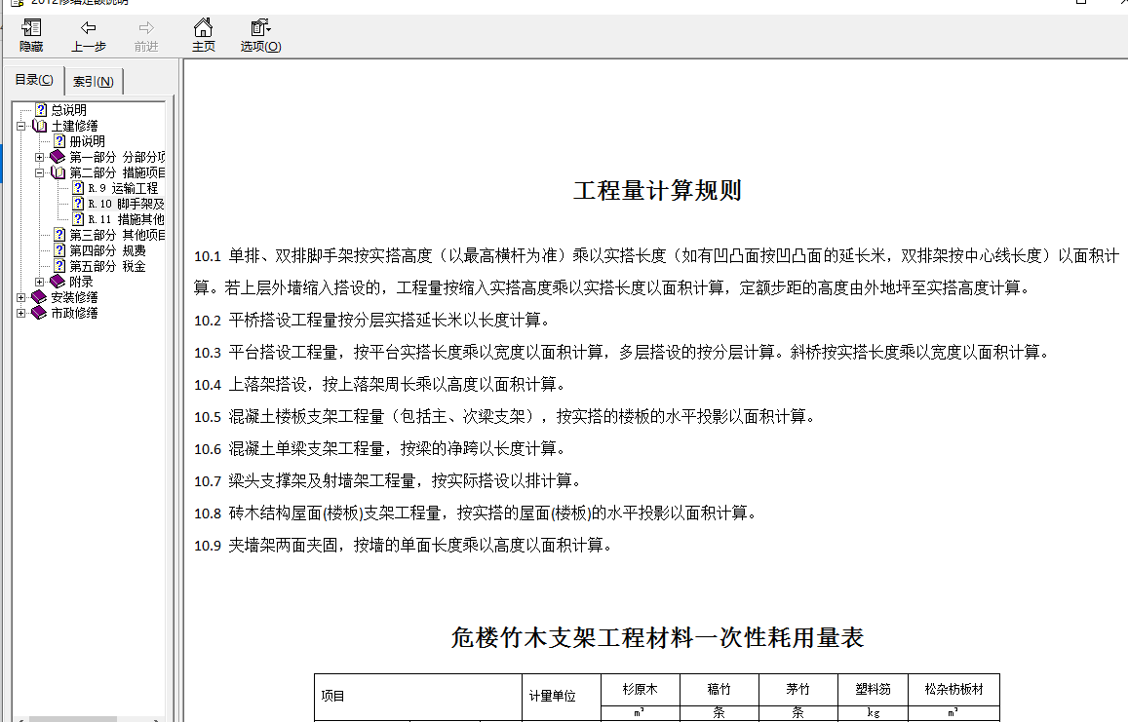
Task: Click the 篙竹 column header
Action: pos(720,690)
